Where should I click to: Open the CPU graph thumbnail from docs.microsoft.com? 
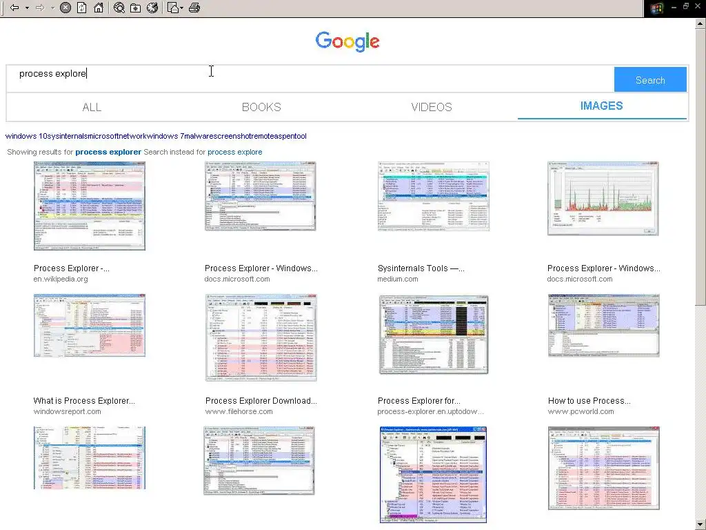pyautogui.click(x=603, y=199)
